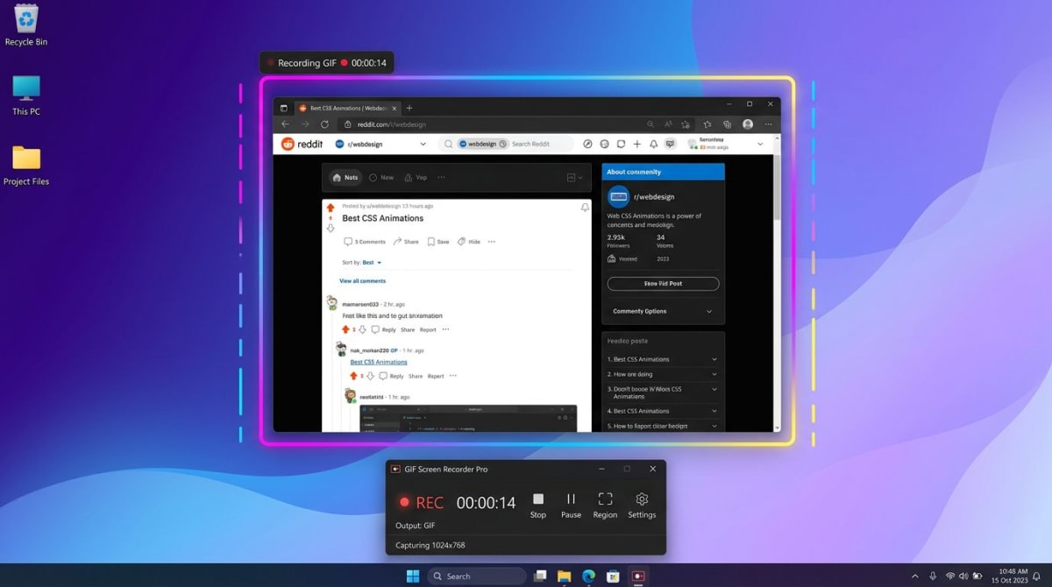
Task: Expand Community Options in the sidebar
Action: (x=663, y=311)
